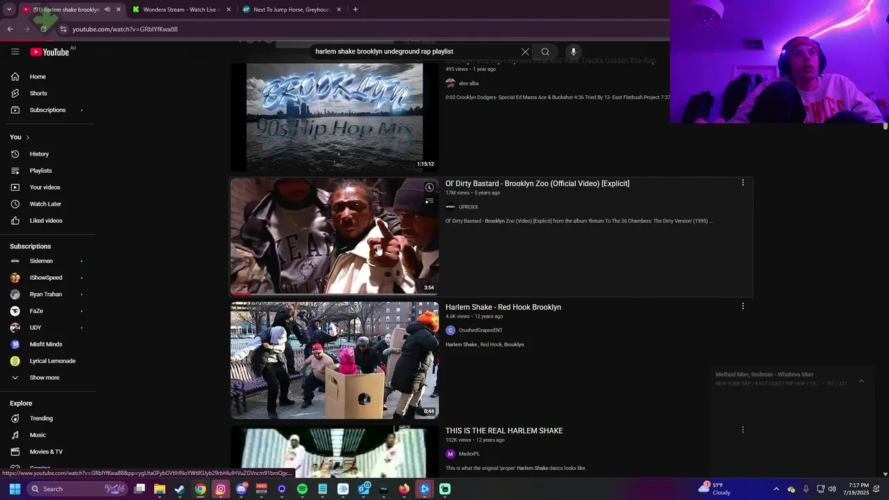Open Spotify from the taskbar
Viewport: 889px width, 500px height.
click(302, 489)
